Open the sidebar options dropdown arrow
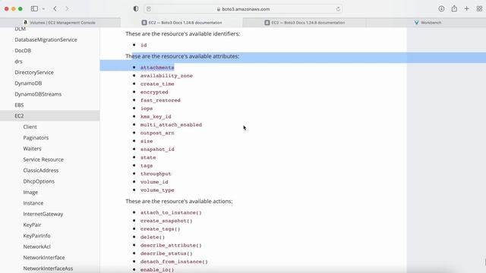This screenshot has height=273, width=486. coord(43,9)
